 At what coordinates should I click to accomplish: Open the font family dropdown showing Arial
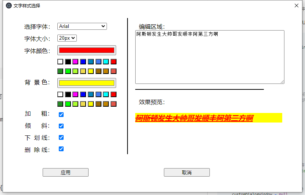82,26
